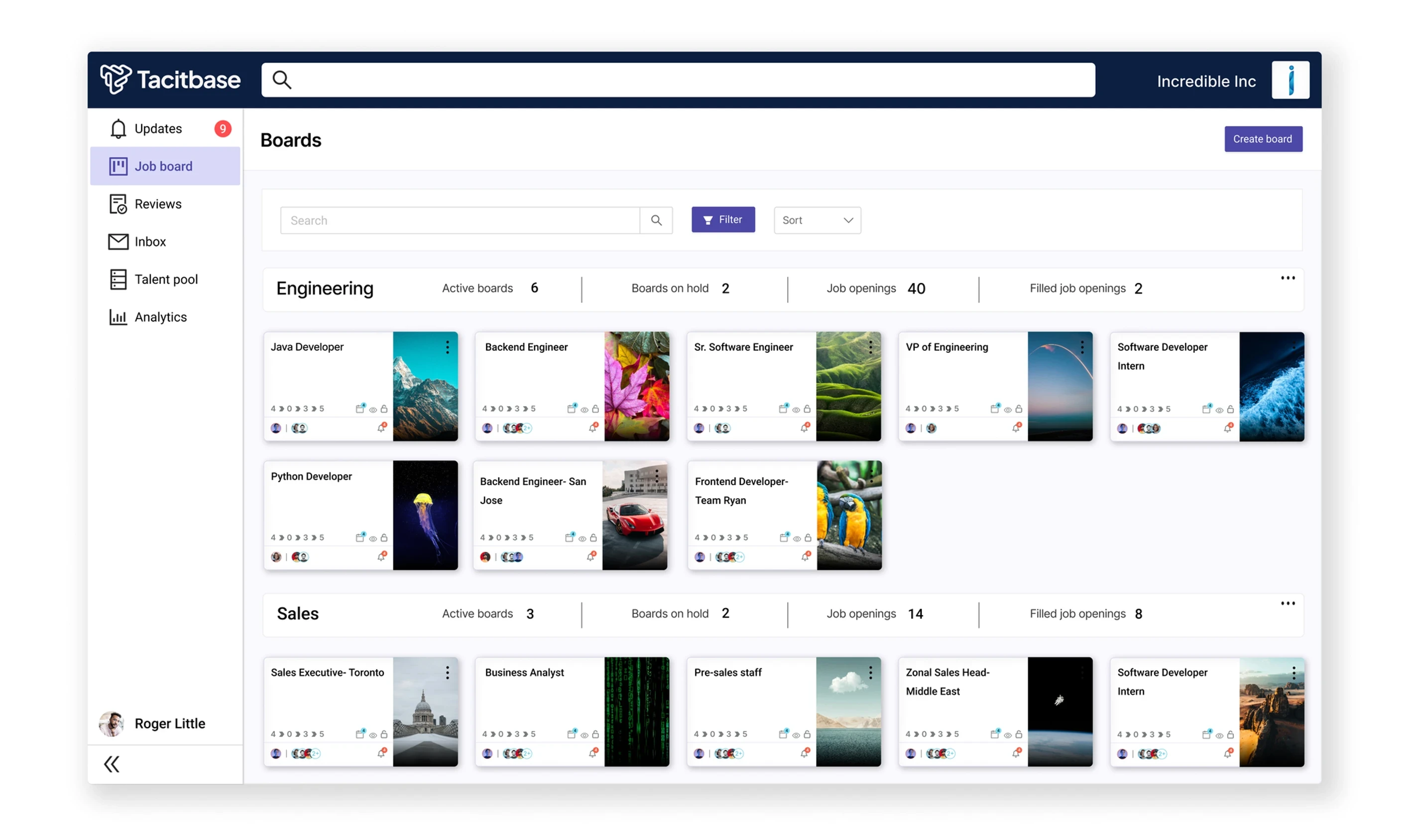Open the Inbox section
Screen dimensions: 1408x835
click(150, 240)
